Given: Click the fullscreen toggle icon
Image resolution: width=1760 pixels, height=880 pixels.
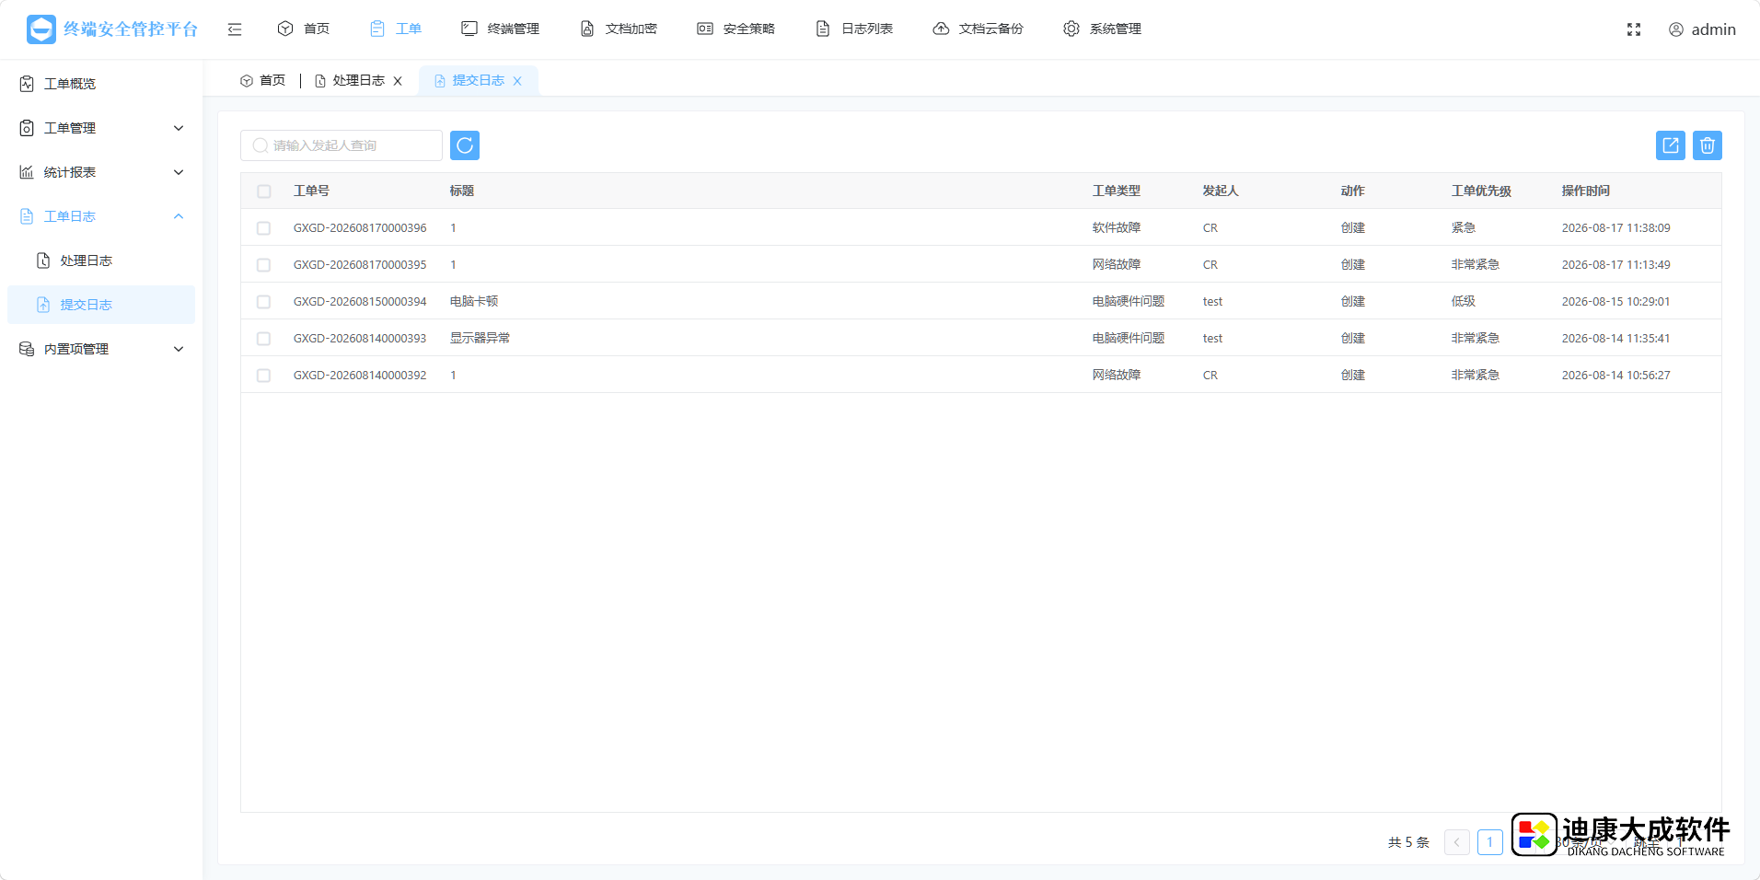Looking at the screenshot, I should coord(1634,29).
